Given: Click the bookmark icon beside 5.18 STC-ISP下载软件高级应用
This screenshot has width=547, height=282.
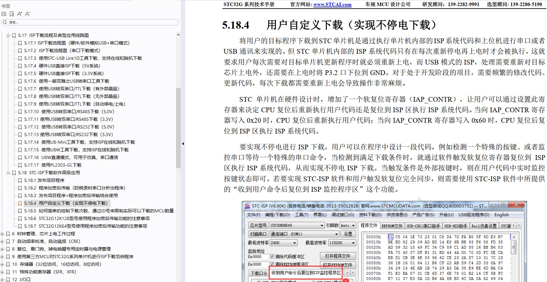Looking at the screenshot, I should [x=14, y=173].
